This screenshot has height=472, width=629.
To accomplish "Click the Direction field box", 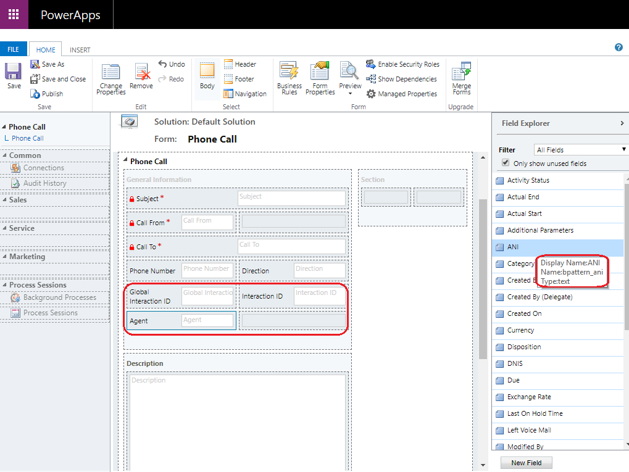I will pos(319,270).
